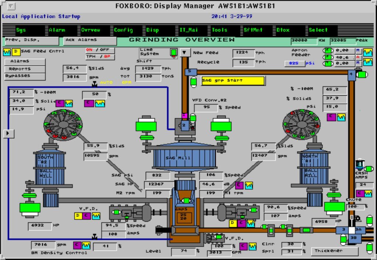Viewport: 377px width, 260px height.
Task: Click the CRSH AMPS crusher icon
Action: pyautogui.click(x=360, y=165)
